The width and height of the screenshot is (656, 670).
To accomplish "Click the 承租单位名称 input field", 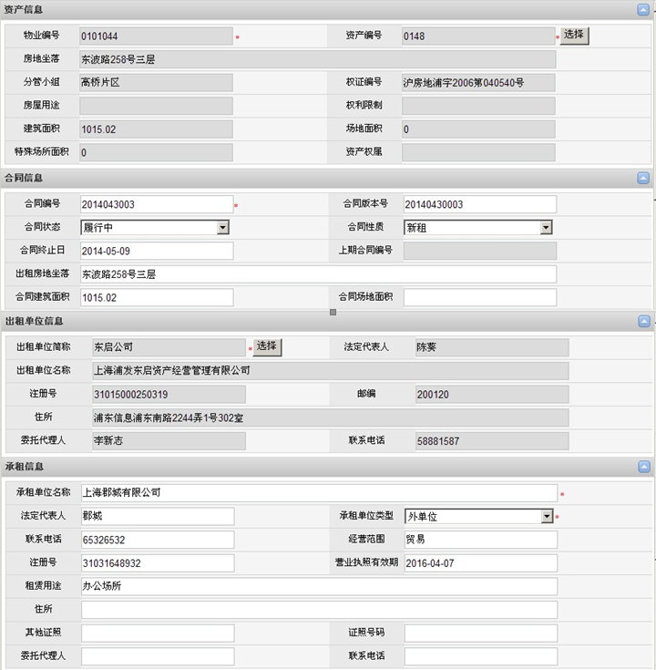I will point(318,492).
